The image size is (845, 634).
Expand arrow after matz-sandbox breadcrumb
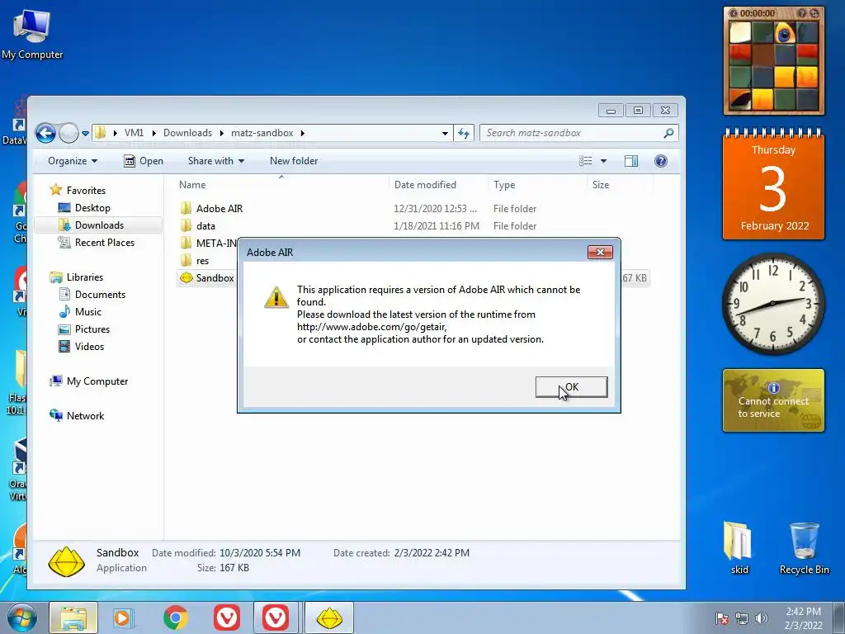click(302, 133)
